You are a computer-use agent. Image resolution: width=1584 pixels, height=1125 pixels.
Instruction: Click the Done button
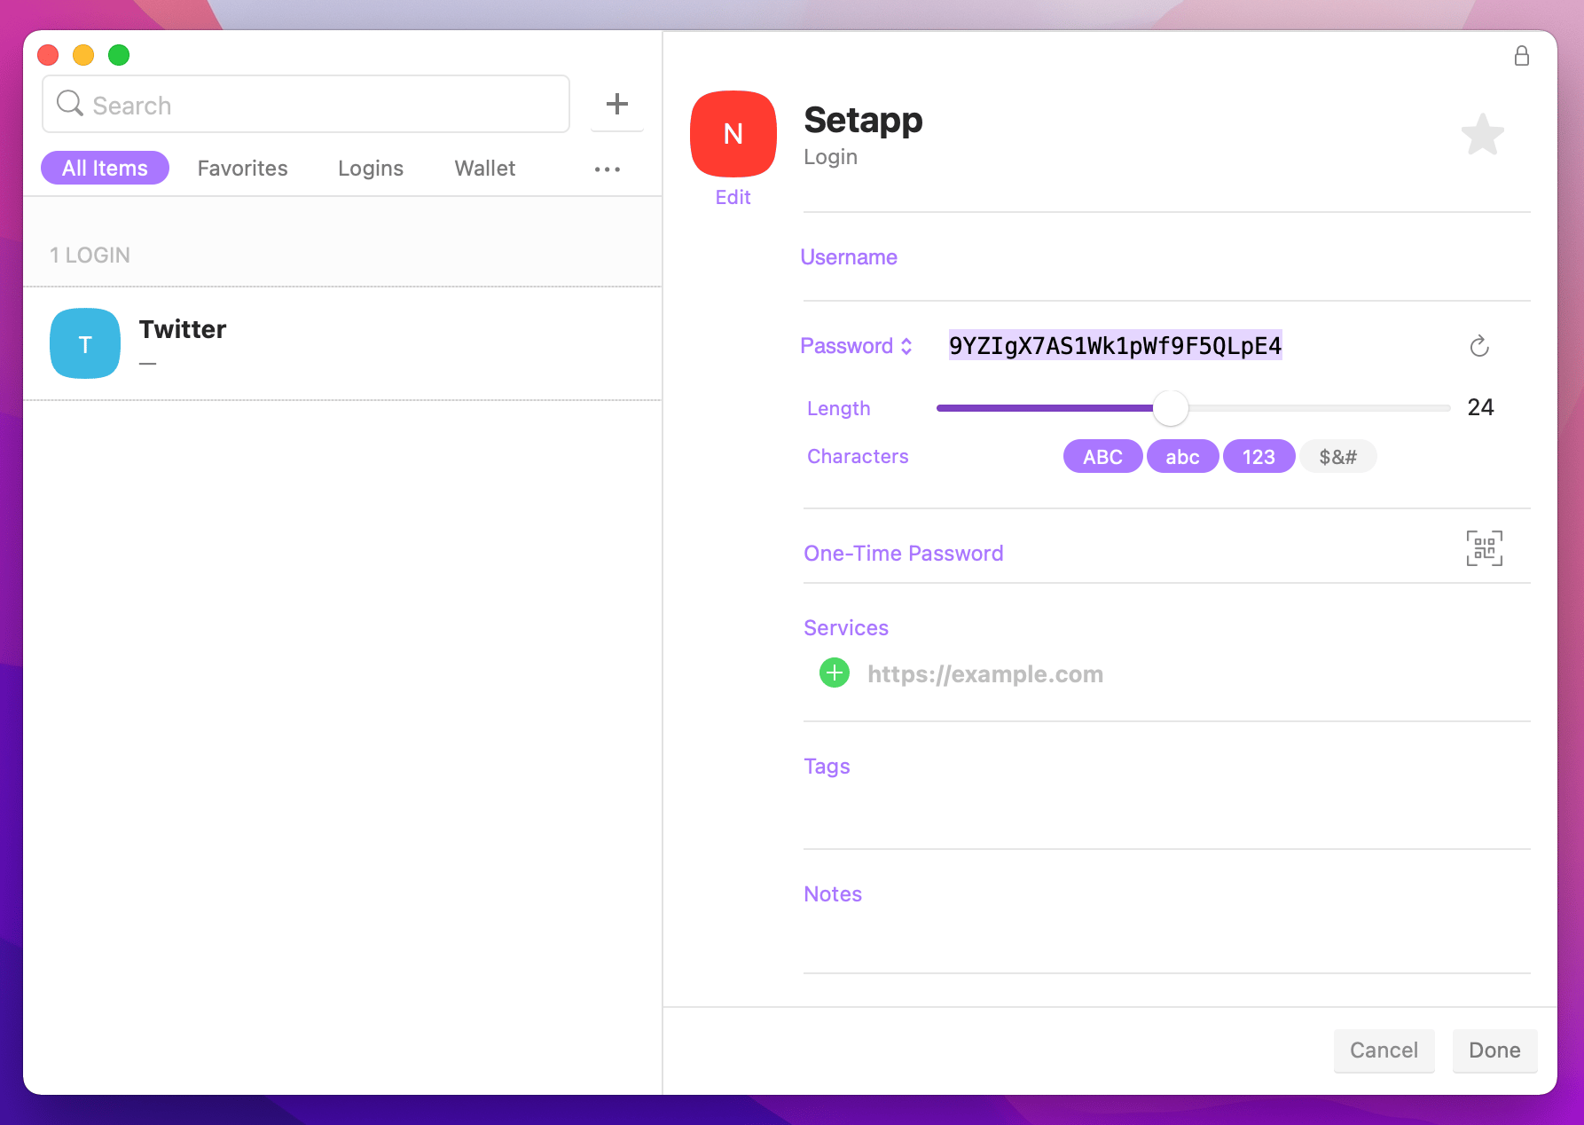pos(1494,1050)
